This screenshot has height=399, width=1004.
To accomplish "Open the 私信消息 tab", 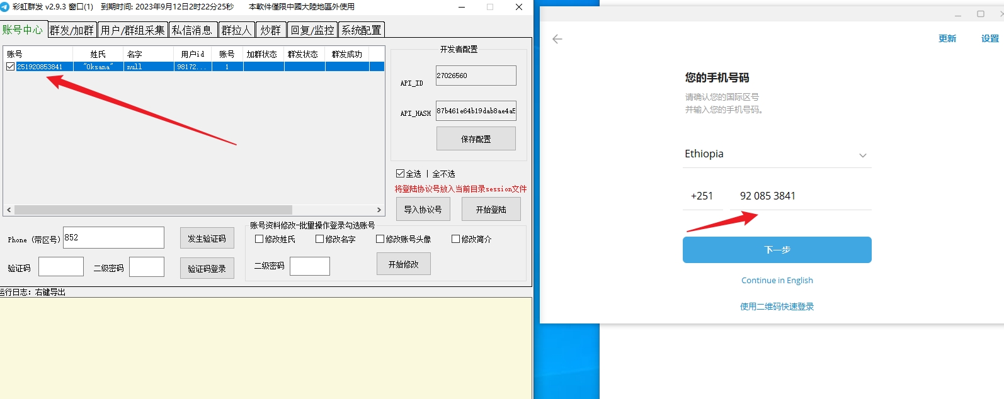I will (192, 30).
